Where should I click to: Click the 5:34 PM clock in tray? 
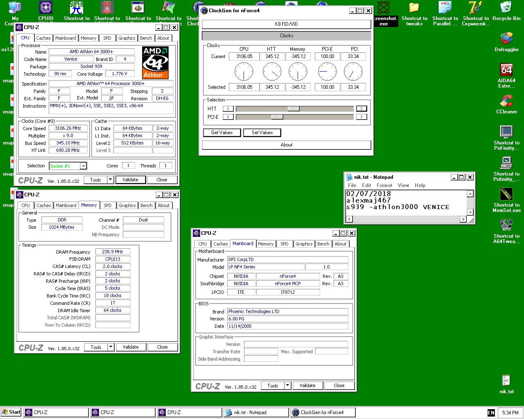[510, 413]
